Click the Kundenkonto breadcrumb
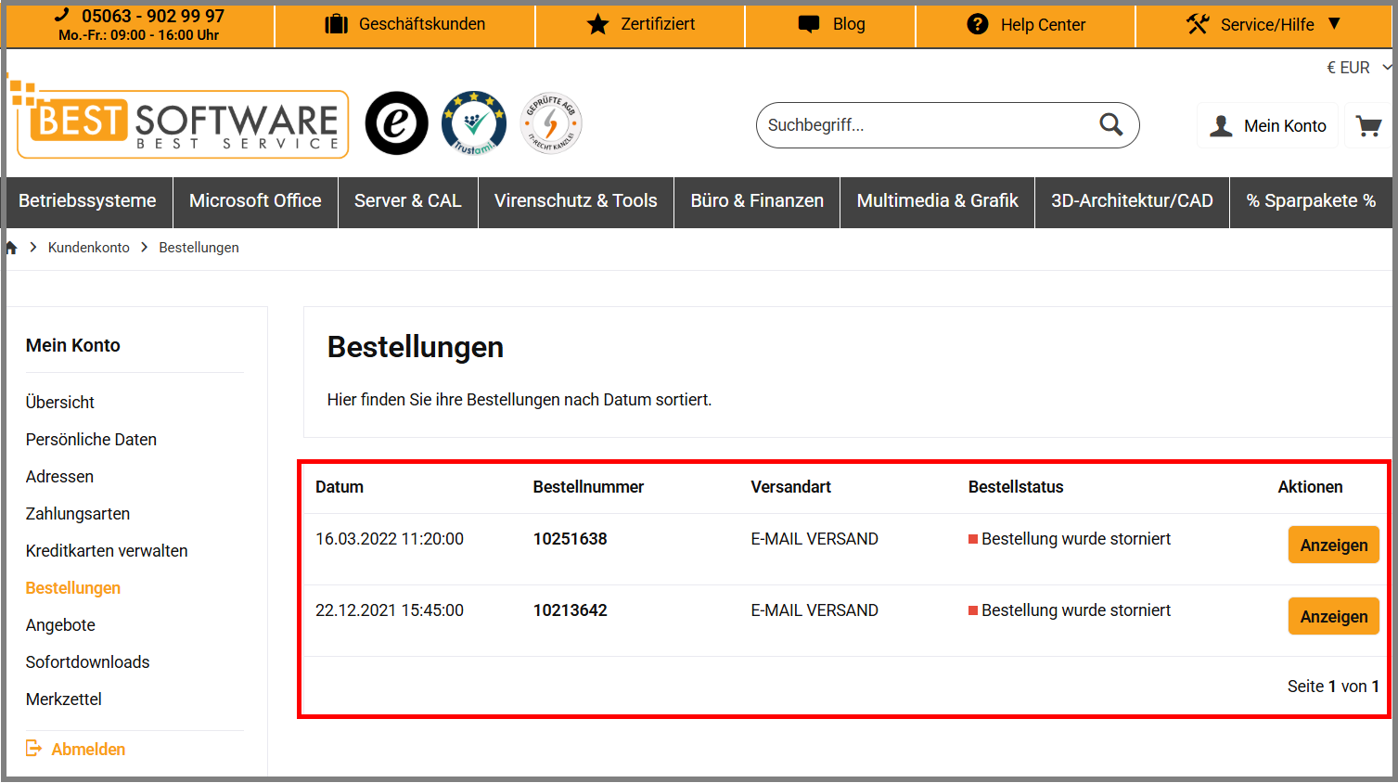1398x783 pixels. (89, 248)
